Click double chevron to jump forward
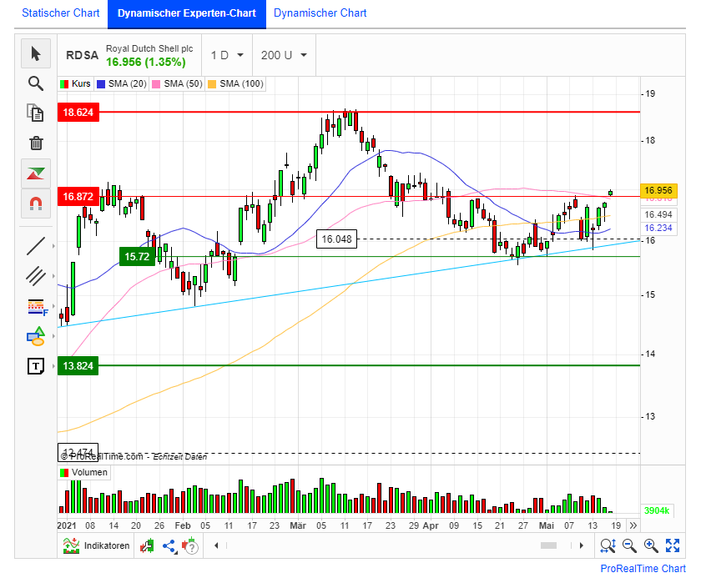 point(633,525)
